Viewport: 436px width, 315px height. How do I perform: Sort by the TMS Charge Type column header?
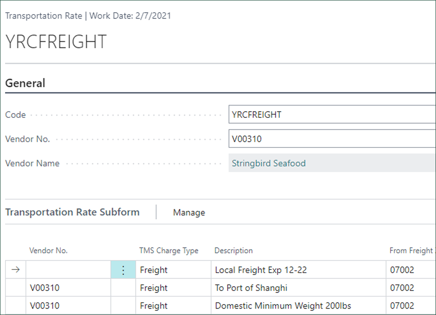[169, 250]
